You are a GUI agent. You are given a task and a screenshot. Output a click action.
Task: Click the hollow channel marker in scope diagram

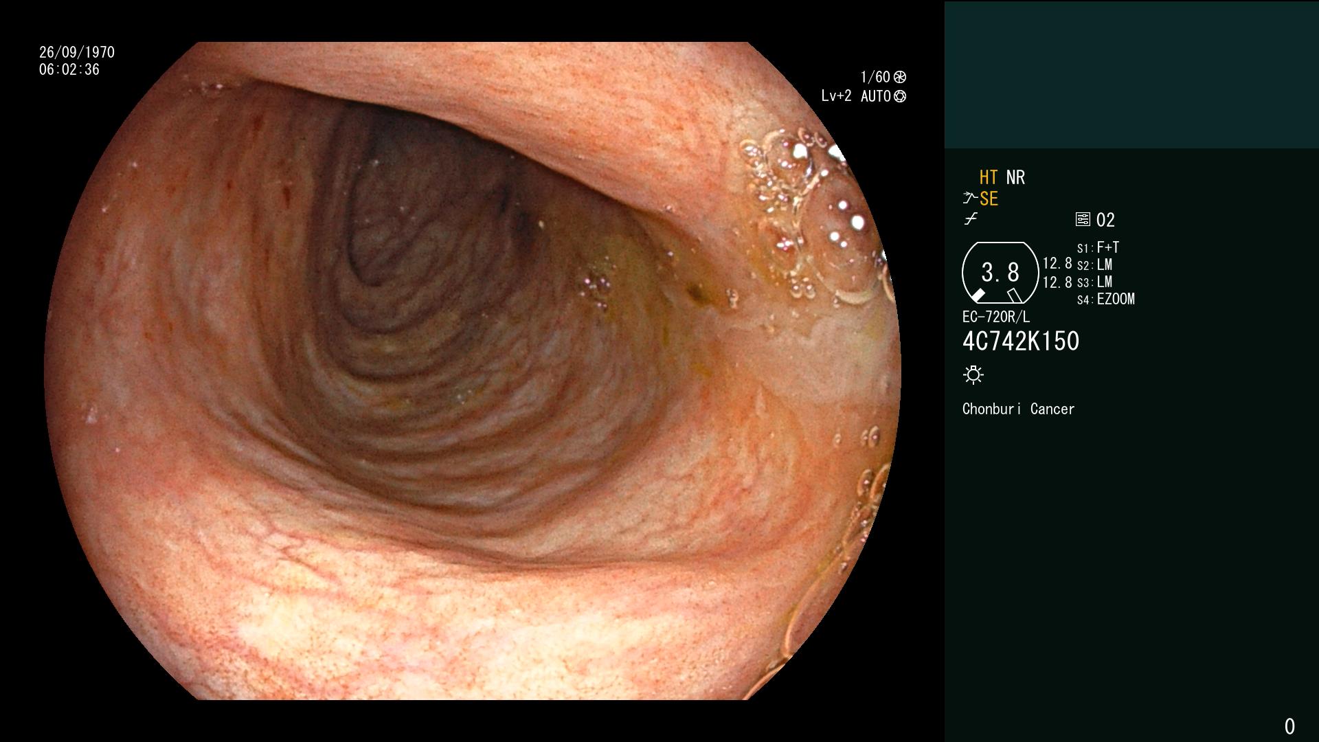pos(1015,295)
